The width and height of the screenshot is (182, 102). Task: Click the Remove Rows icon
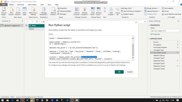pyautogui.click(x=99, y=11)
